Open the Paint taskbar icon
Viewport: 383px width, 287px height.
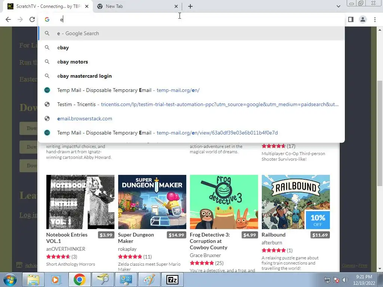point(149,280)
